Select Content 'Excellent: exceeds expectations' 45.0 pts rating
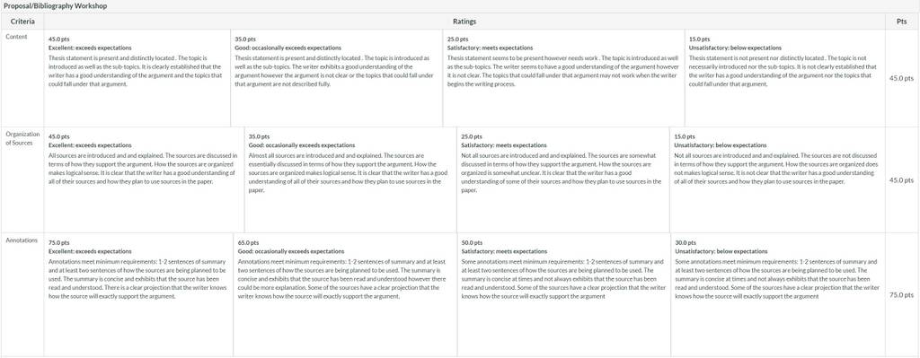 coord(137,79)
